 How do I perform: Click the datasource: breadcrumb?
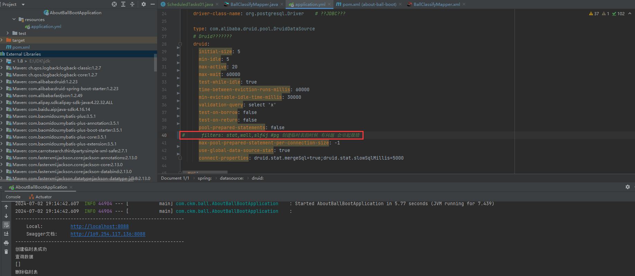[232, 178]
